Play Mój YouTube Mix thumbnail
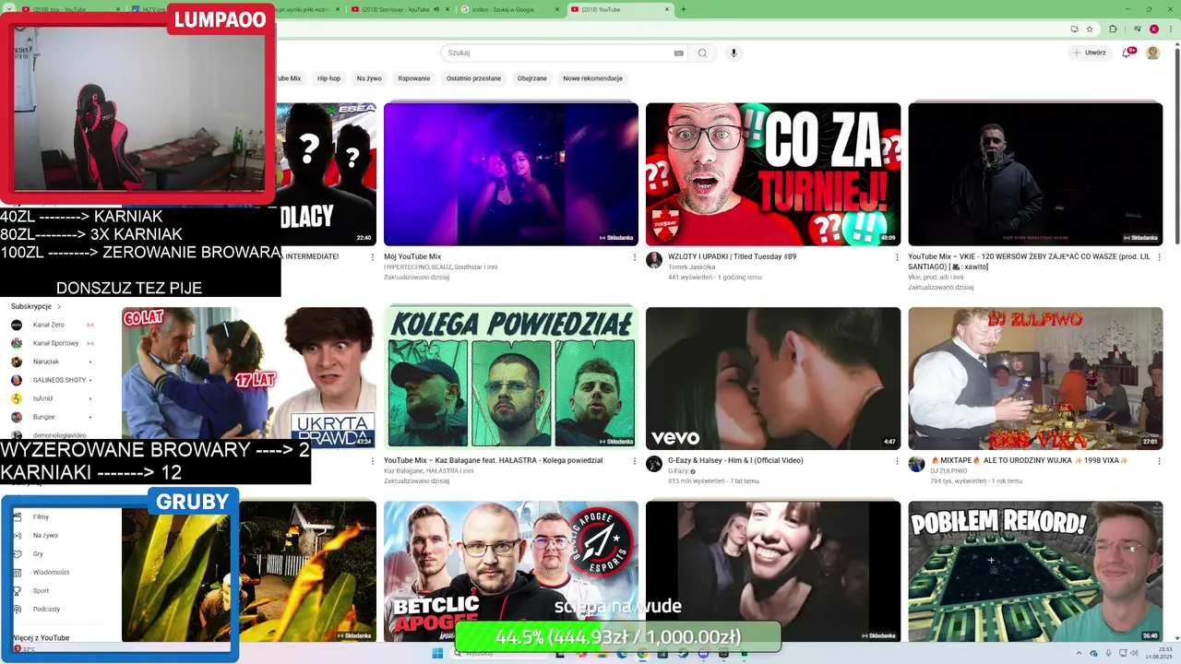 (511, 174)
